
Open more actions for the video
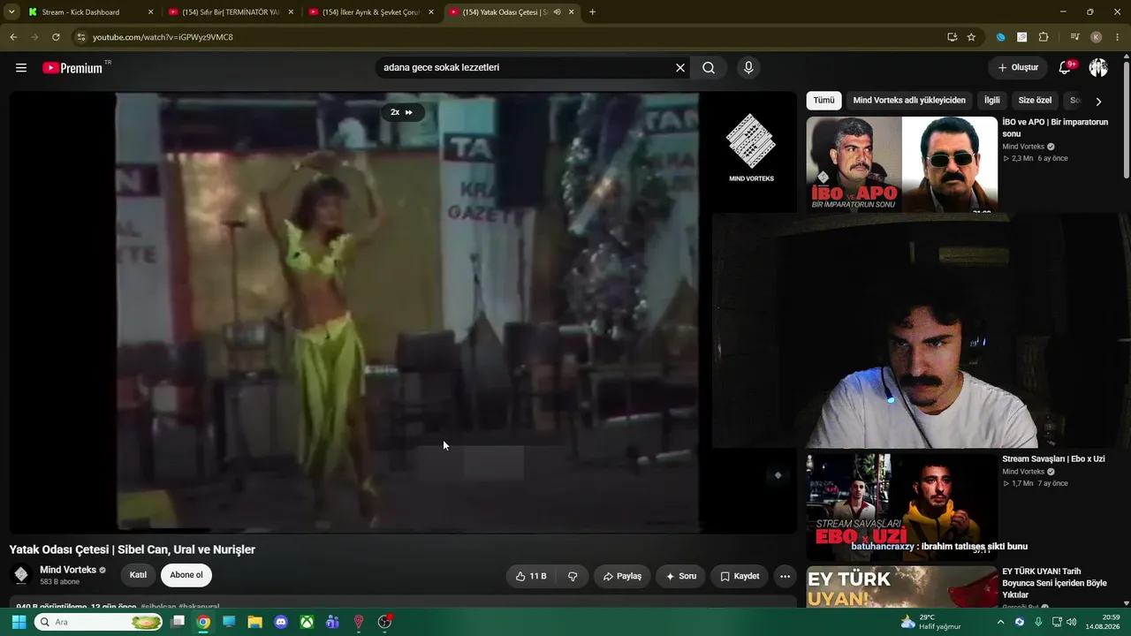coord(785,576)
